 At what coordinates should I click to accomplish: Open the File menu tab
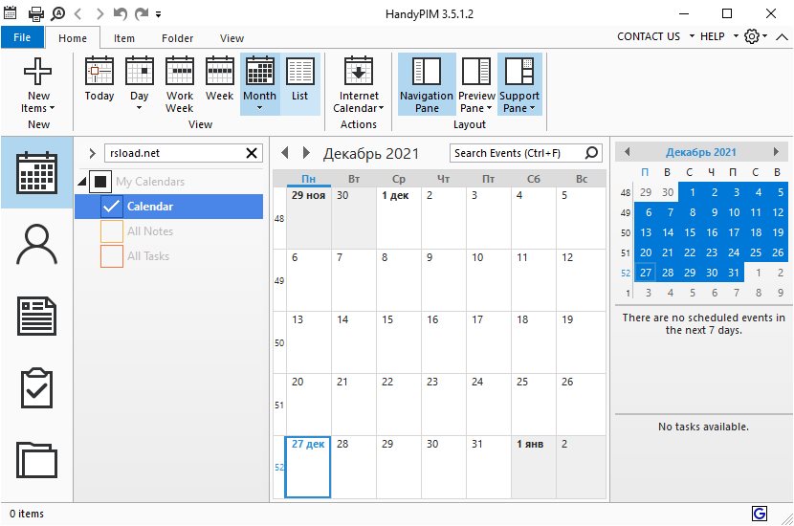(23, 37)
